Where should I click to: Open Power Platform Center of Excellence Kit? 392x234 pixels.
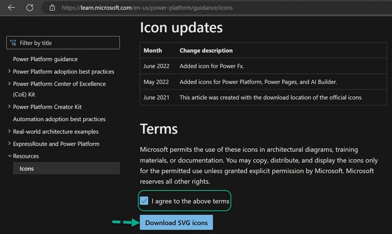(x=59, y=89)
